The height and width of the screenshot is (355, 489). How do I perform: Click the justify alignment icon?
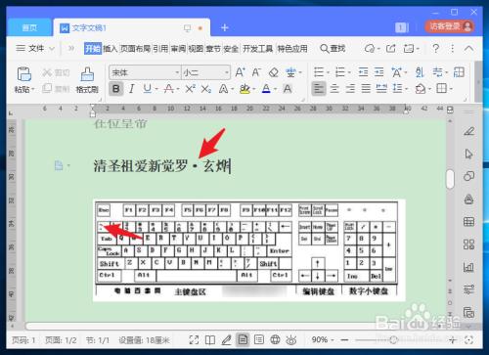tap(366, 88)
